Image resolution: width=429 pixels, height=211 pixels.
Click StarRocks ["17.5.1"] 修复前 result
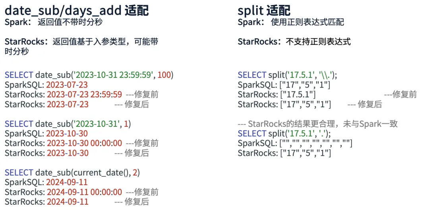point(327,95)
